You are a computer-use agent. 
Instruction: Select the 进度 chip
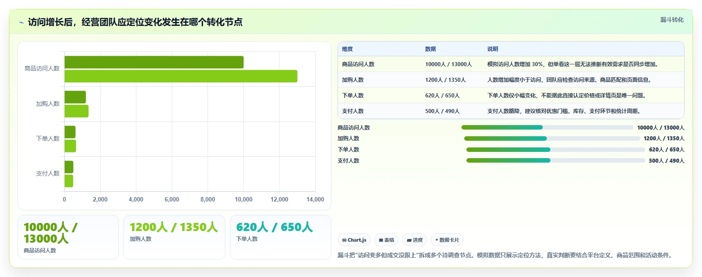coord(414,240)
